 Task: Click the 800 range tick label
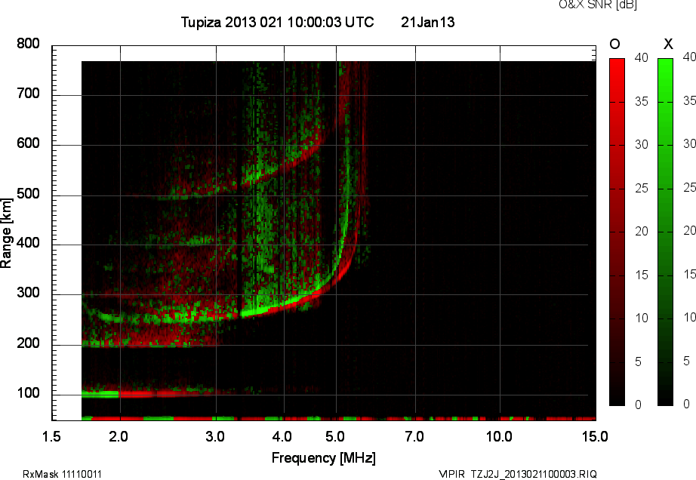click(28, 44)
